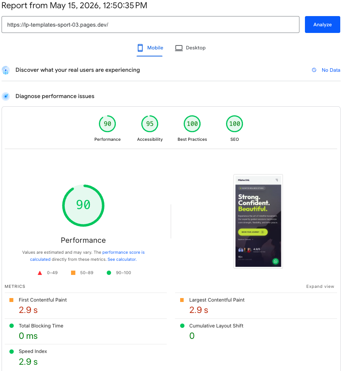Click the SEO category label
Screen dimensions: 343x371
pyautogui.click(x=235, y=139)
